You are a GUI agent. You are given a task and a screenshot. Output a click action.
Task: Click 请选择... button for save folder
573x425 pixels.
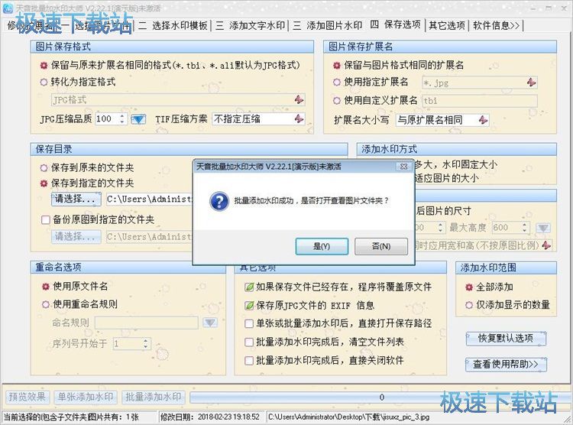tap(76, 199)
